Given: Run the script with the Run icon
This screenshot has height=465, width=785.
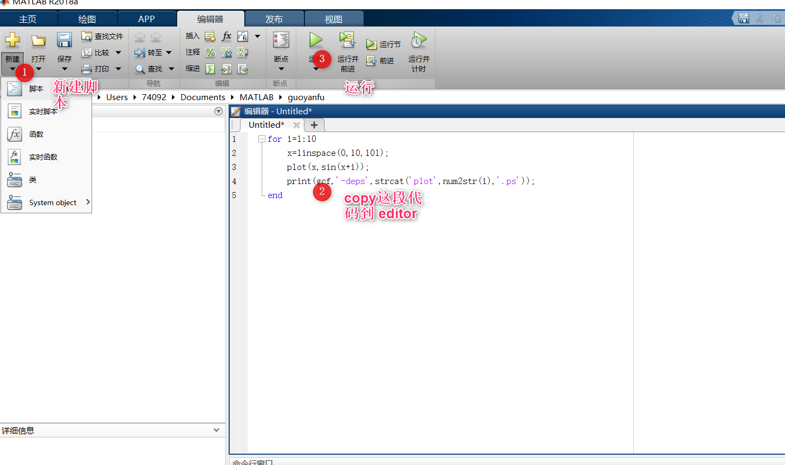Looking at the screenshot, I should 316,40.
